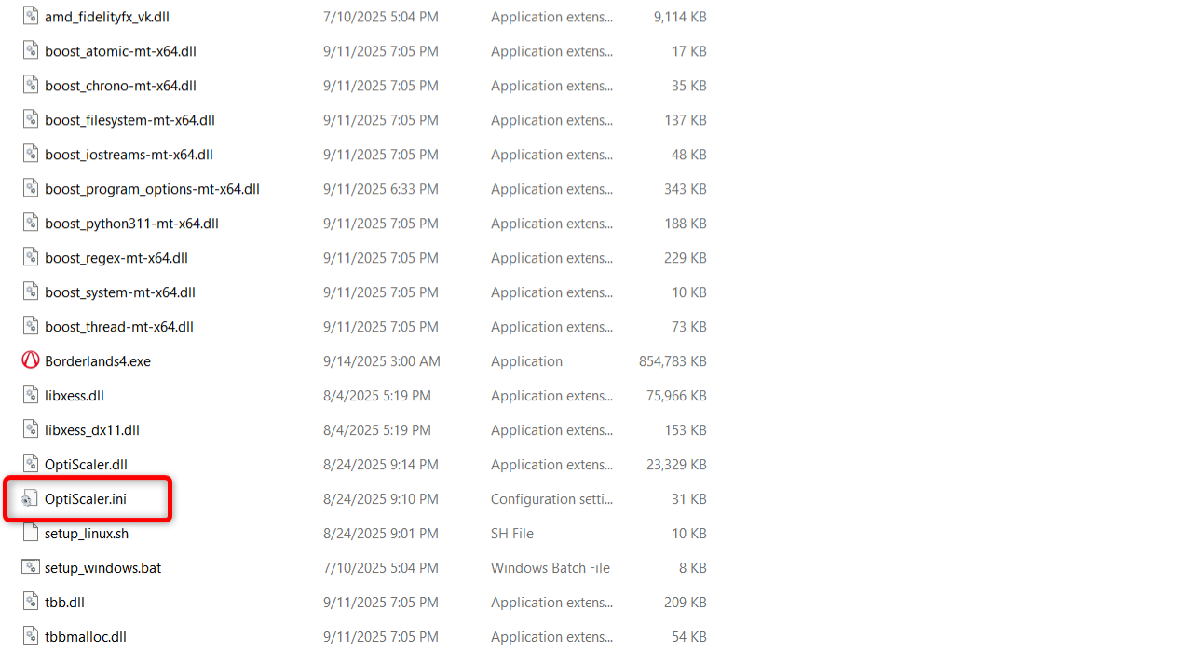Select the boost_chrono-mt-x64.dll file name
Image resolution: width=1183 pixels, height=665 pixels.
click(120, 86)
